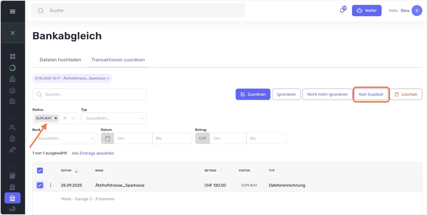
Task: Open the outlined bank icon in sidebar
Action: point(12,187)
